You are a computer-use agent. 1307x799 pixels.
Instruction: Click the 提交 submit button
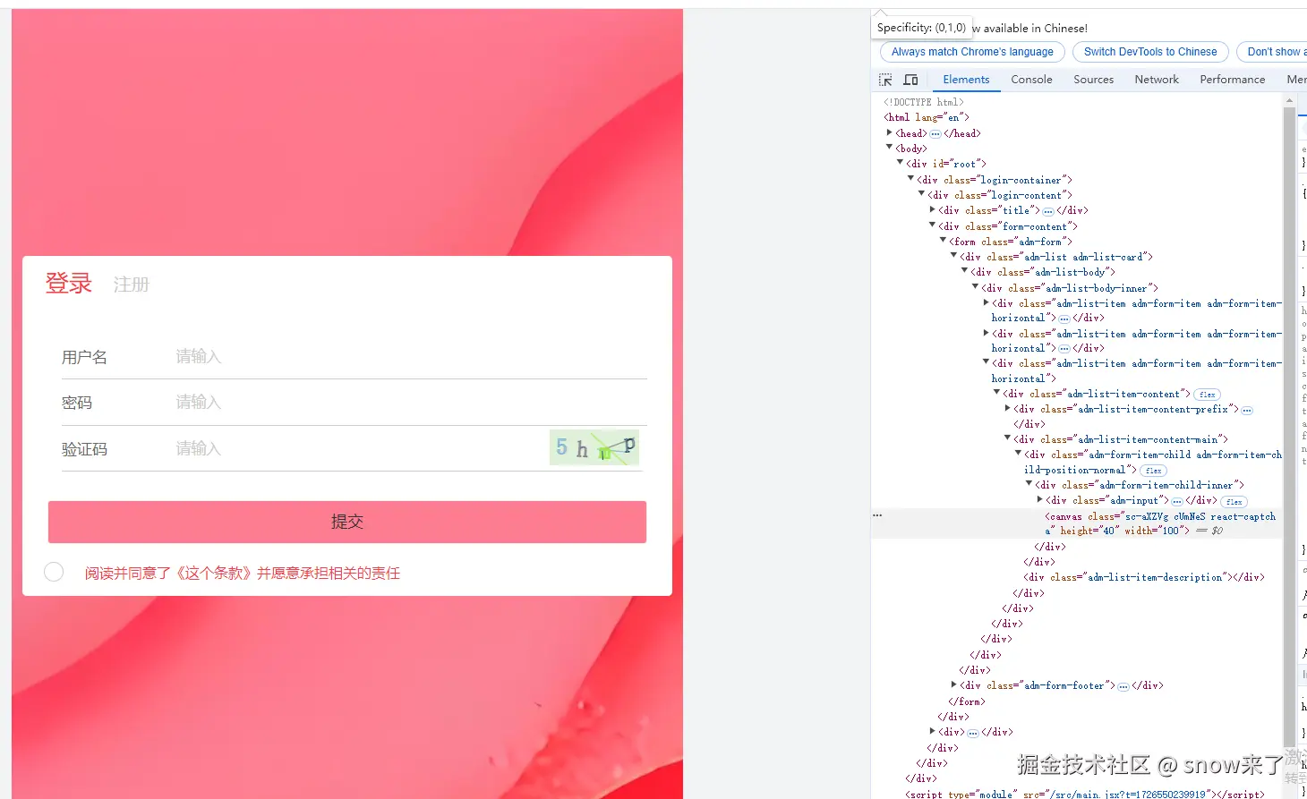click(347, 522)
